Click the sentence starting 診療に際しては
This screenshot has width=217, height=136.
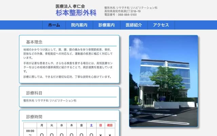tap(67, 77)
